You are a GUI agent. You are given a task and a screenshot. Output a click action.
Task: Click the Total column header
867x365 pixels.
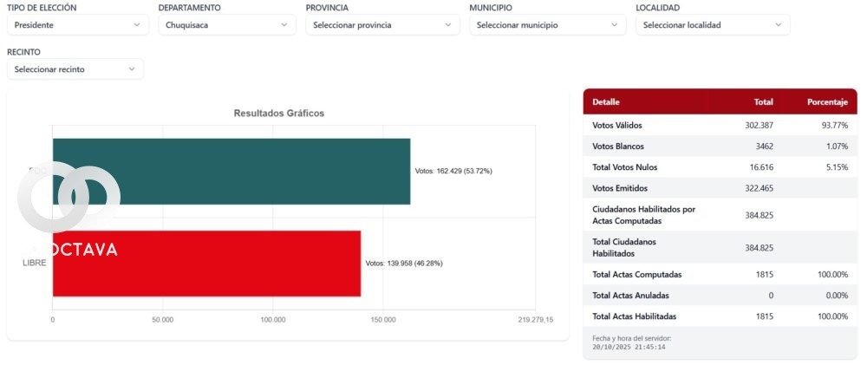764,102
